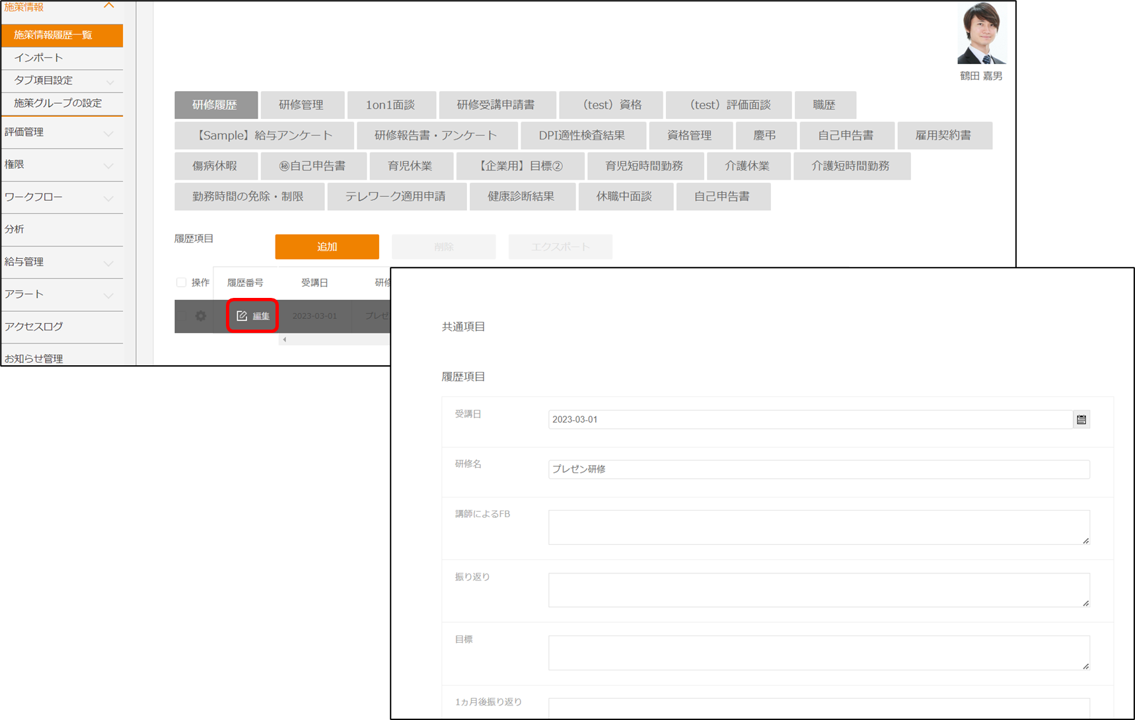The height and width of the screenshot is (720, 1135).
Task: Open インポート in the sidebar
Action: pyautogui.click(x=38, y=58)
